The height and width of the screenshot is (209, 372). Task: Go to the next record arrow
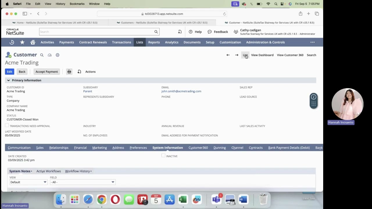click(237, 55)
